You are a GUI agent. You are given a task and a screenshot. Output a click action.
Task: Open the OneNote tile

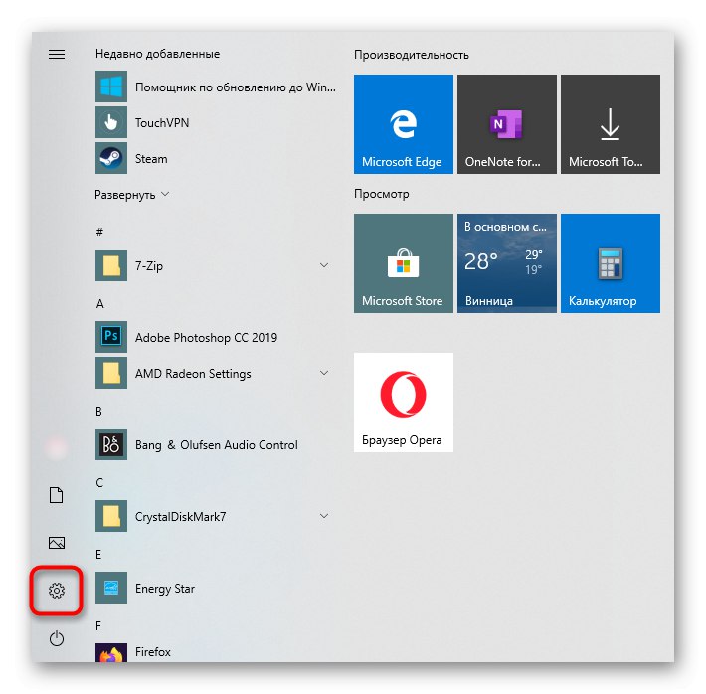click(x=507, y=124)
